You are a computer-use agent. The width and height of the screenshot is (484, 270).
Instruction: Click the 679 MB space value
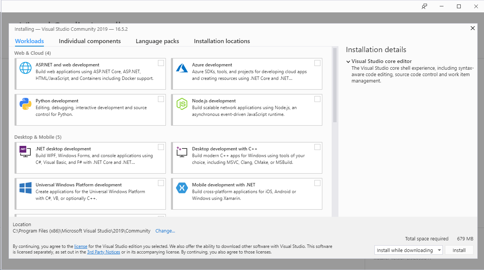(x=465, y=239)
